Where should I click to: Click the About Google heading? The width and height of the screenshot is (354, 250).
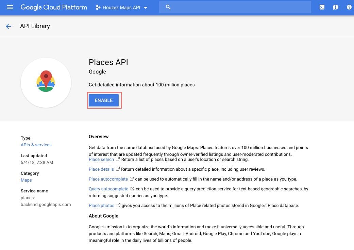[103, 216]
